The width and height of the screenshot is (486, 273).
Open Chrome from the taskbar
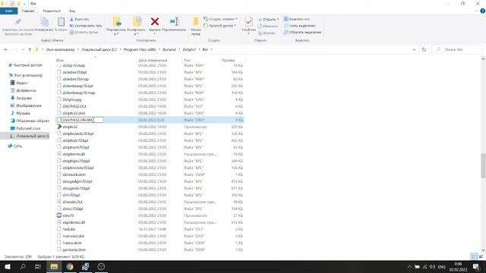(70, 266)
